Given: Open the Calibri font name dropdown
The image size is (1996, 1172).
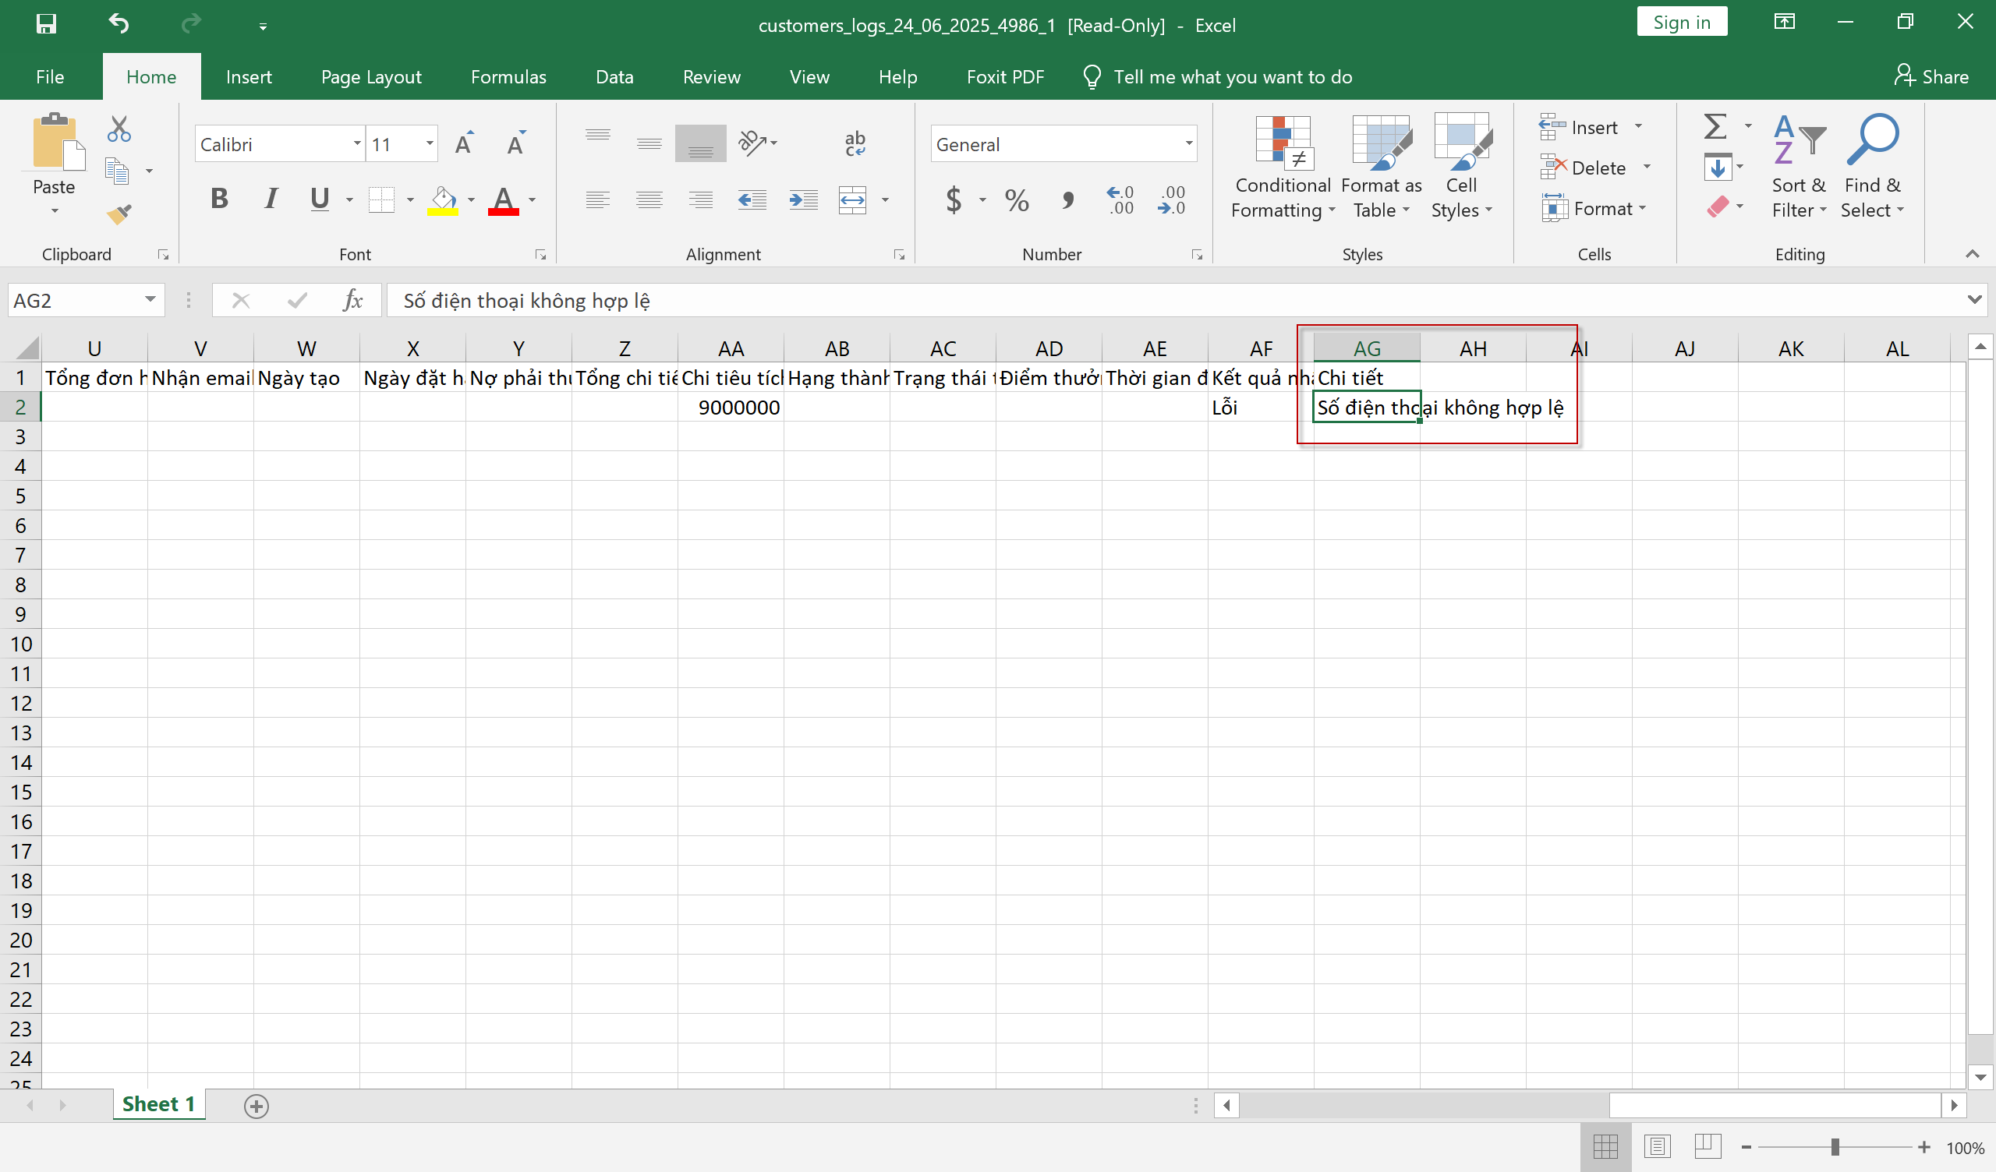Looking at the screenshot, I should pos(357,144).
